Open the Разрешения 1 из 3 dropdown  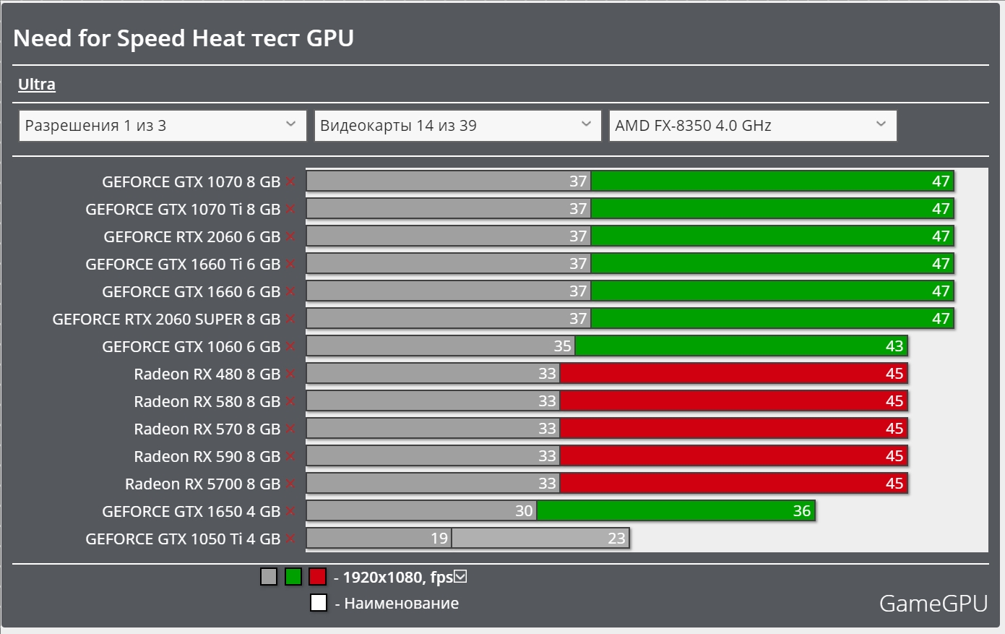point(163,126)
